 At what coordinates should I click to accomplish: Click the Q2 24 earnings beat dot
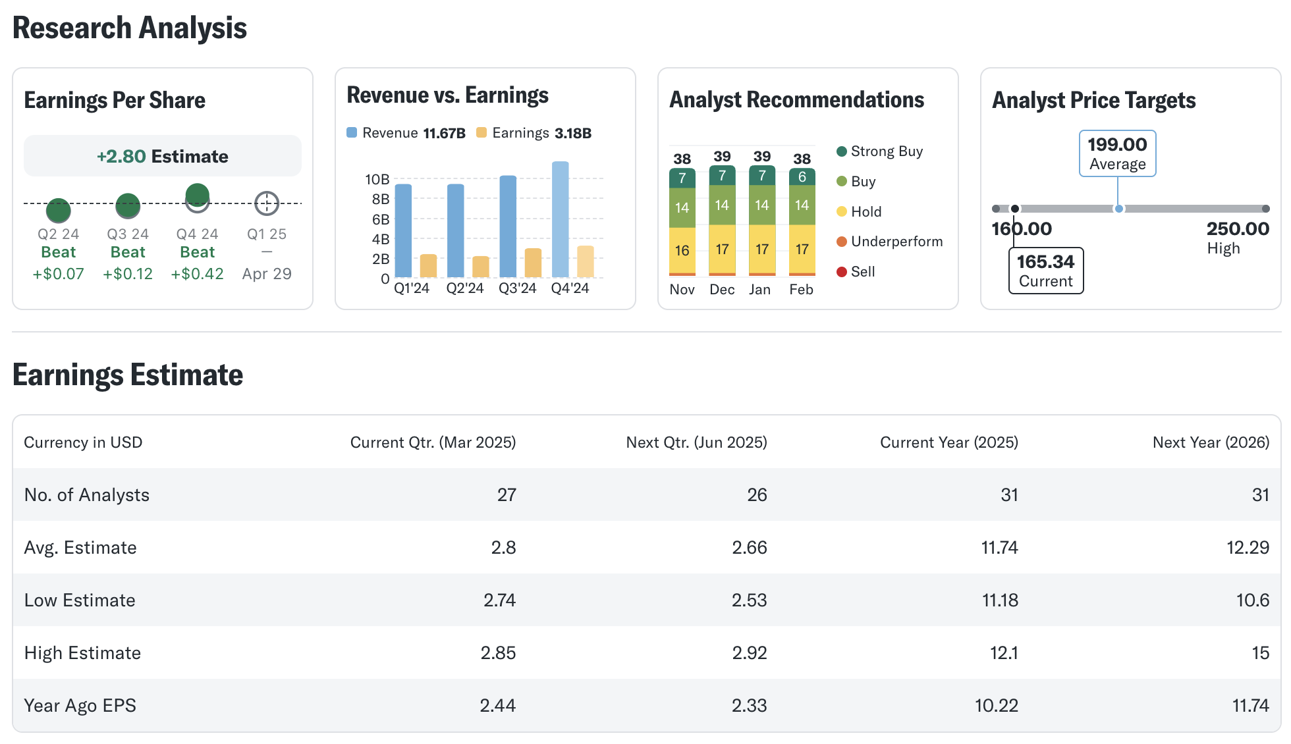59,211
